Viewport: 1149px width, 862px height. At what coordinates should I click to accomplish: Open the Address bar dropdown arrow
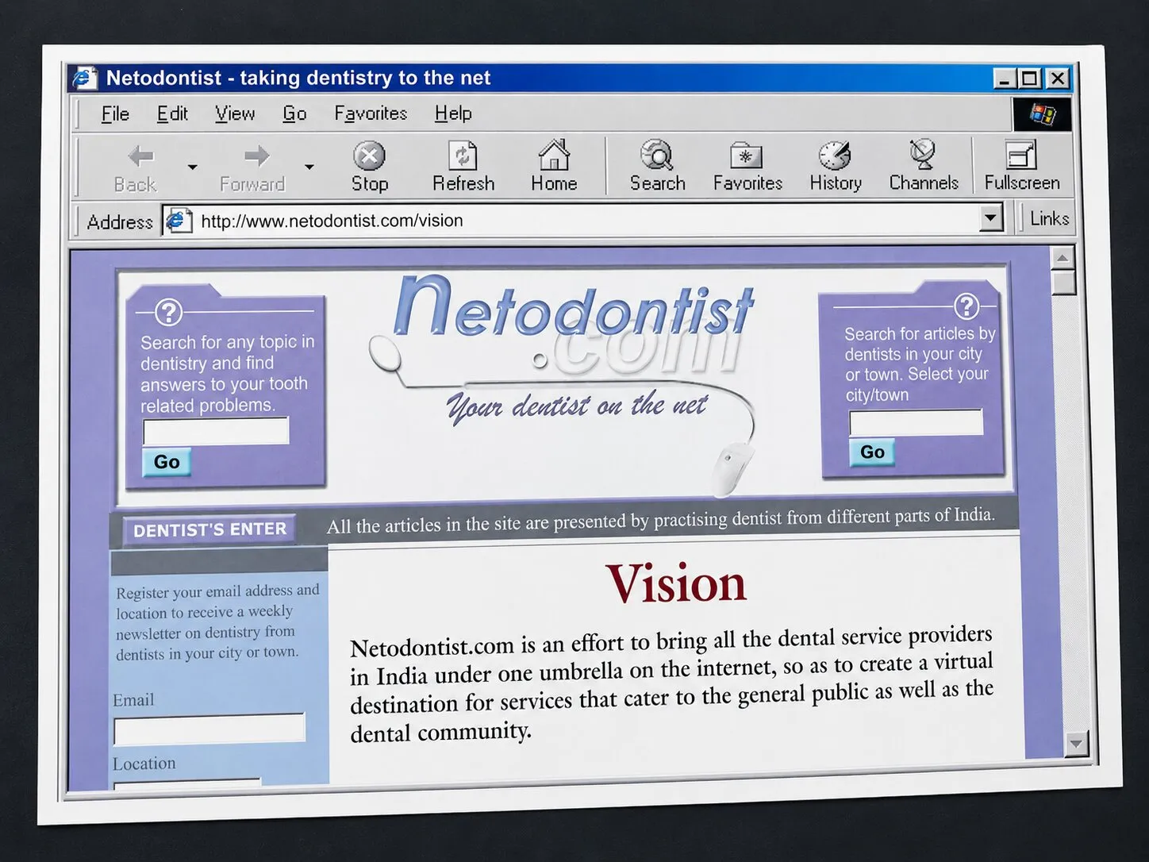[990, 217]
